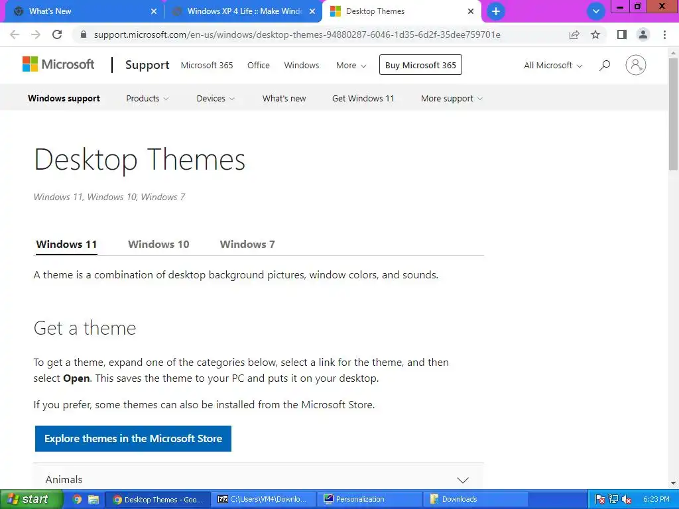Expand the Devices dropdown
The image size is (679, 509).
pos(216,98)
